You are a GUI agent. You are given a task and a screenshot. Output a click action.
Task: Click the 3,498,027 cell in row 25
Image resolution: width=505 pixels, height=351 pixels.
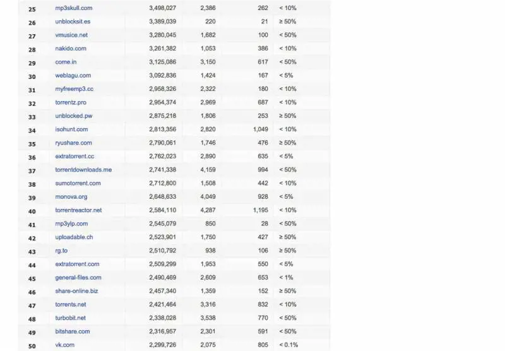162,8
